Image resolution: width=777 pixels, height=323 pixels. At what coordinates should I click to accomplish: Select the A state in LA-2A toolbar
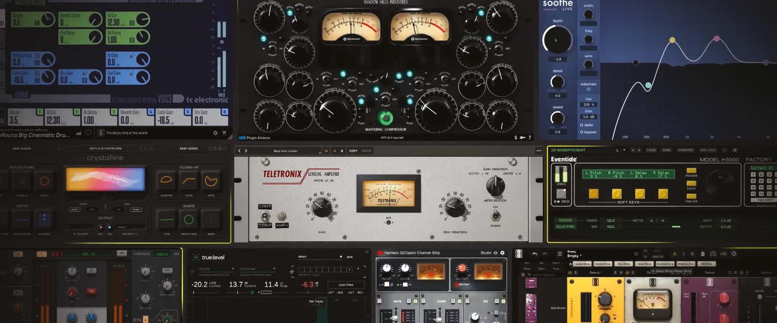point(335,151)
